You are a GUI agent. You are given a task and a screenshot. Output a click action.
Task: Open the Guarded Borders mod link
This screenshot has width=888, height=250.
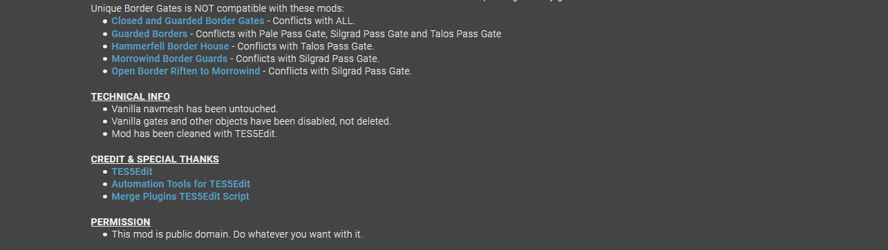tap(149, 33)
